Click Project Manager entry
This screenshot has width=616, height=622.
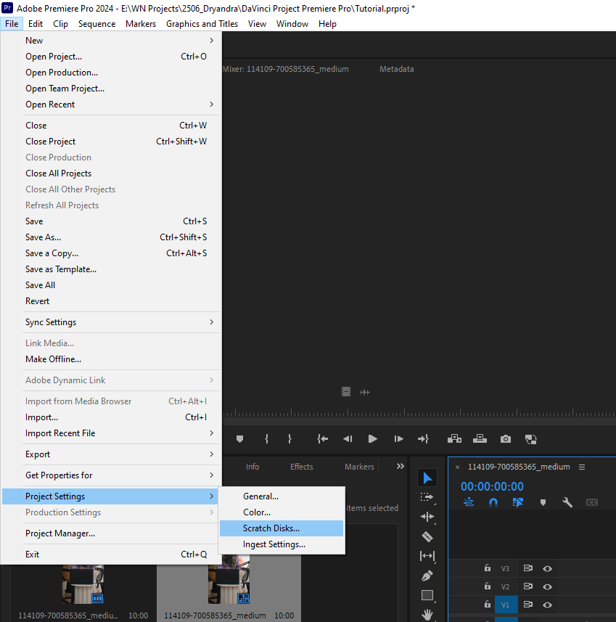click(x=111, y=533)
